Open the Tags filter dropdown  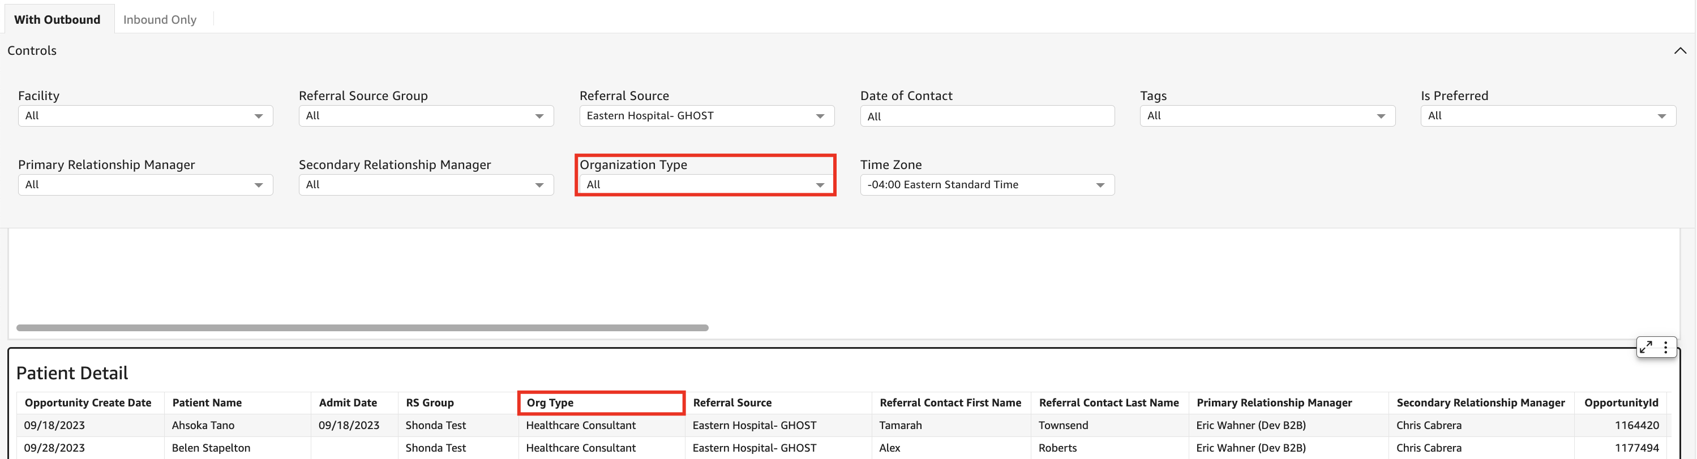1267,116
